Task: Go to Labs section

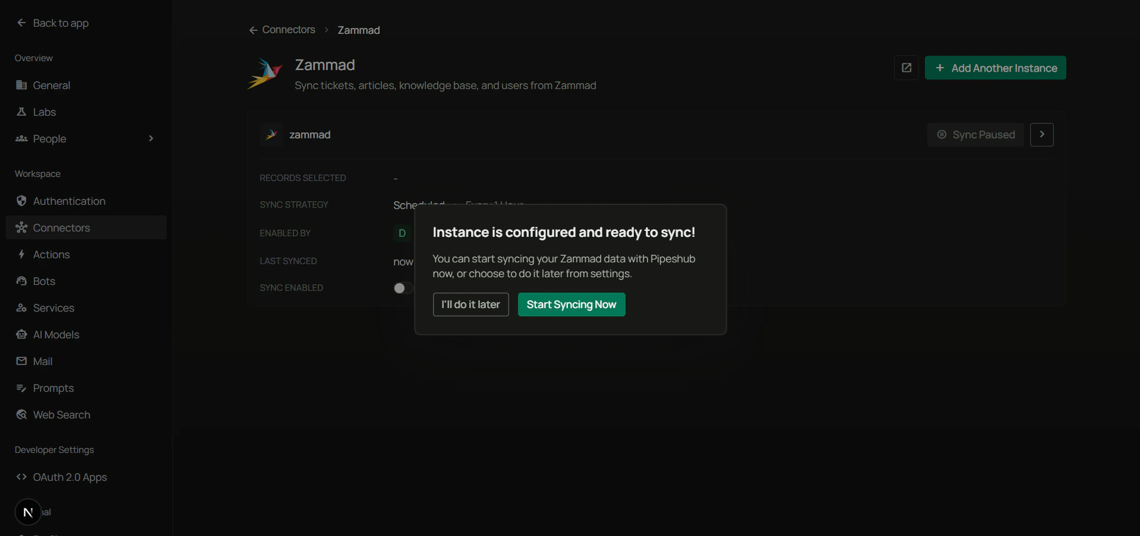Action: 86,112
